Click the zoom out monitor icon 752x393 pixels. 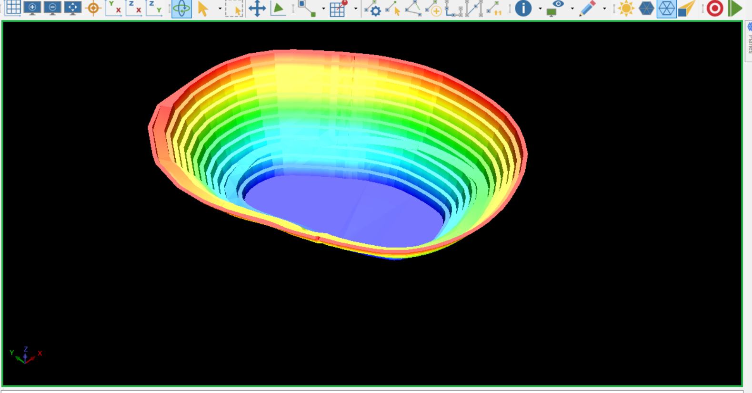[52, 8]
